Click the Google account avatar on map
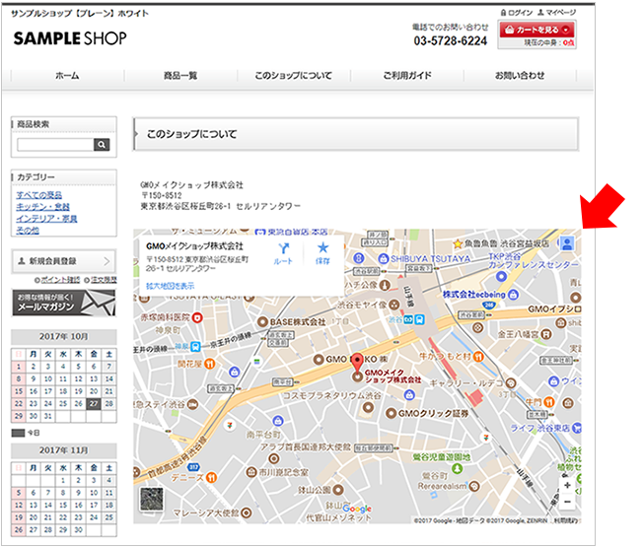This screenshot has width=643, height=547. (x=567, y=243)
